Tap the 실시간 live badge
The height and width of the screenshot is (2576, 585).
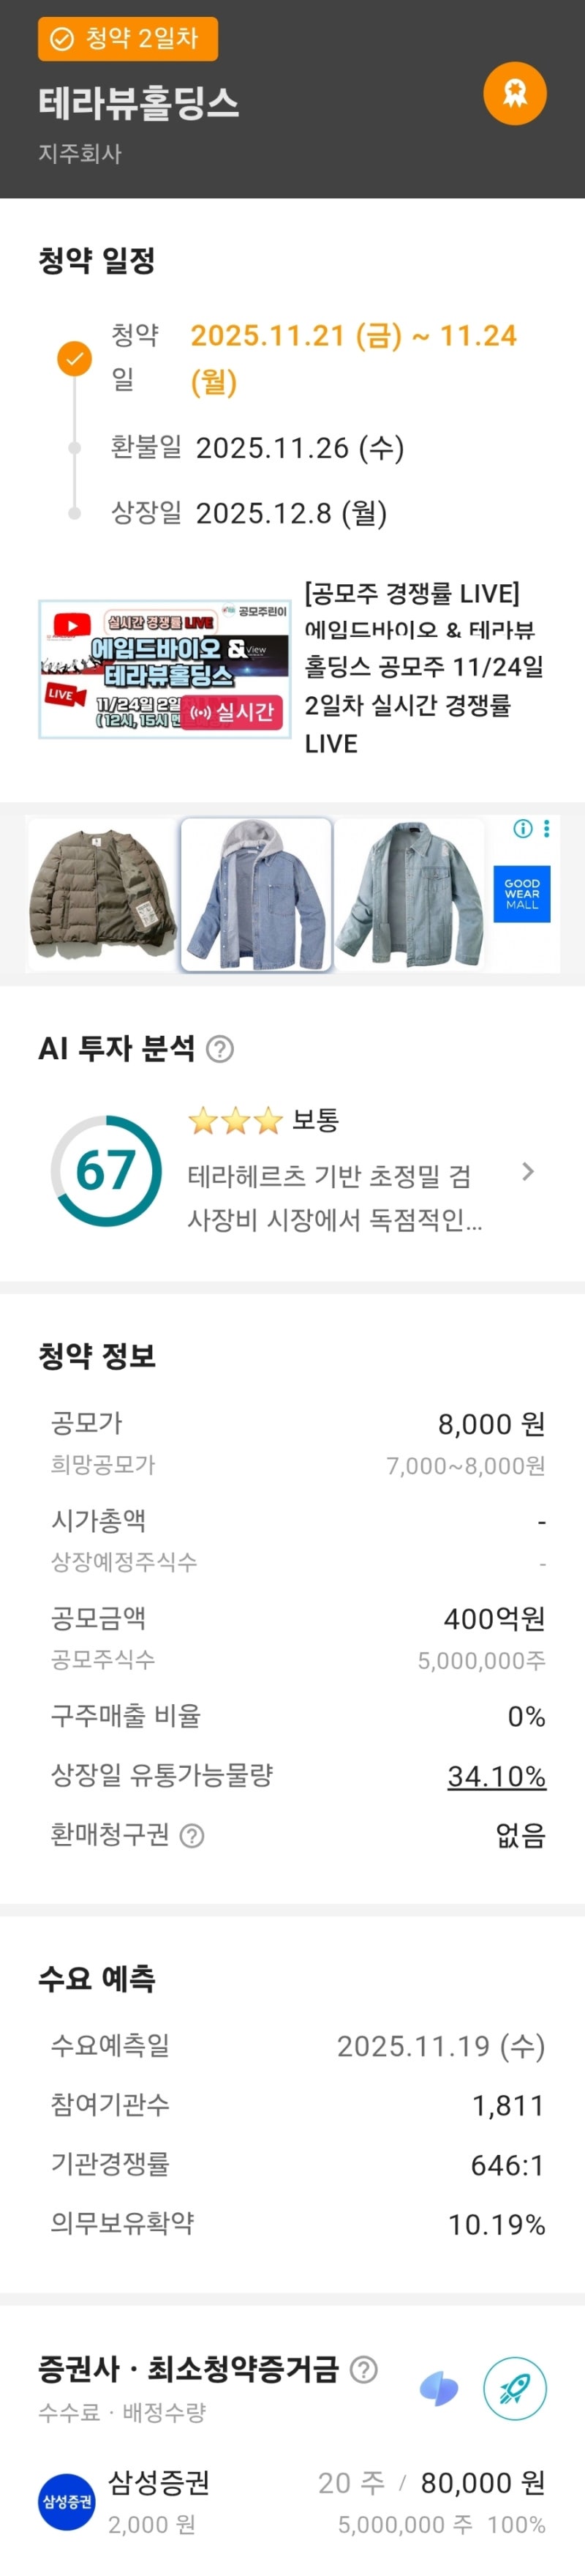232,712
